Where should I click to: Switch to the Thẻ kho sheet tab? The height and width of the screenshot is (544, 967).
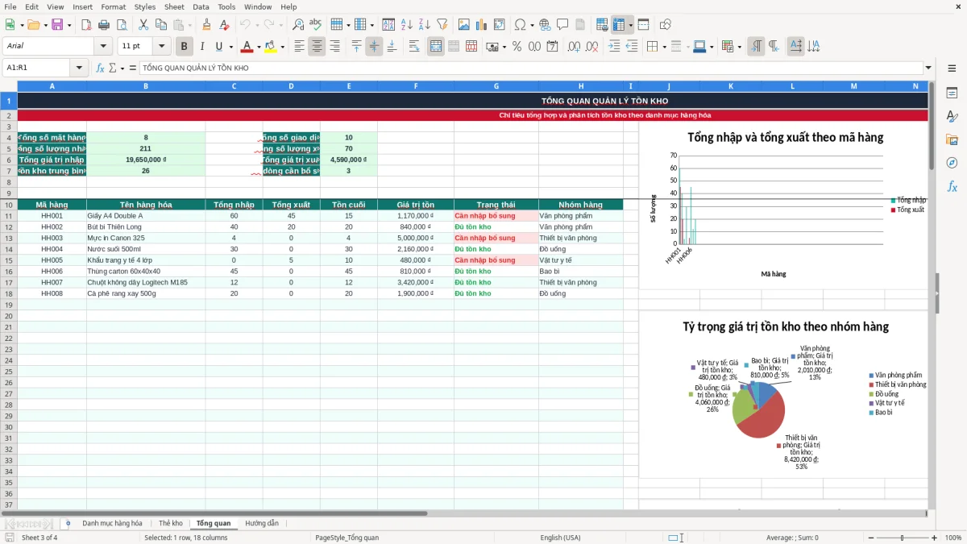171,523
